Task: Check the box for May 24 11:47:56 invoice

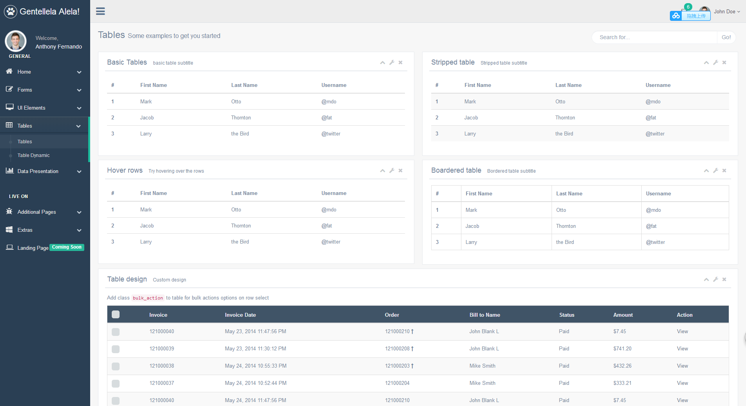Action: 116,401
